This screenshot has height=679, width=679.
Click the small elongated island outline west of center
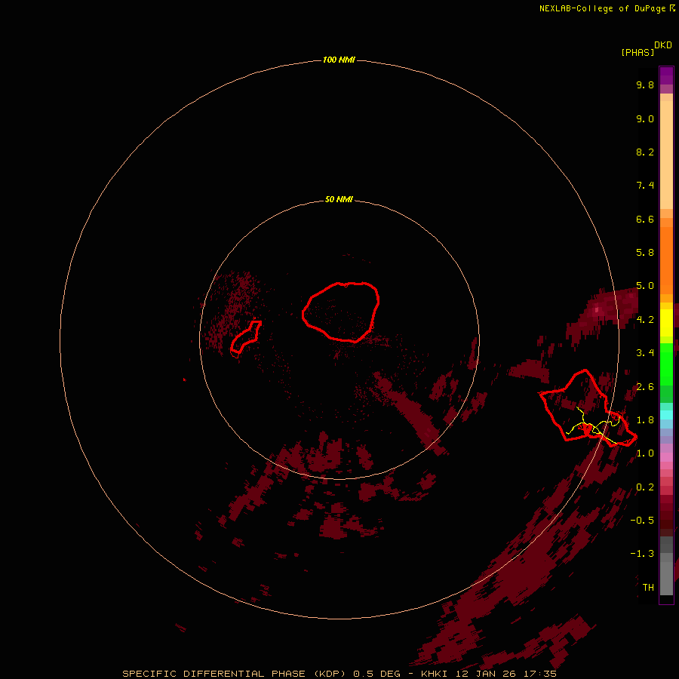pos(245,337)
